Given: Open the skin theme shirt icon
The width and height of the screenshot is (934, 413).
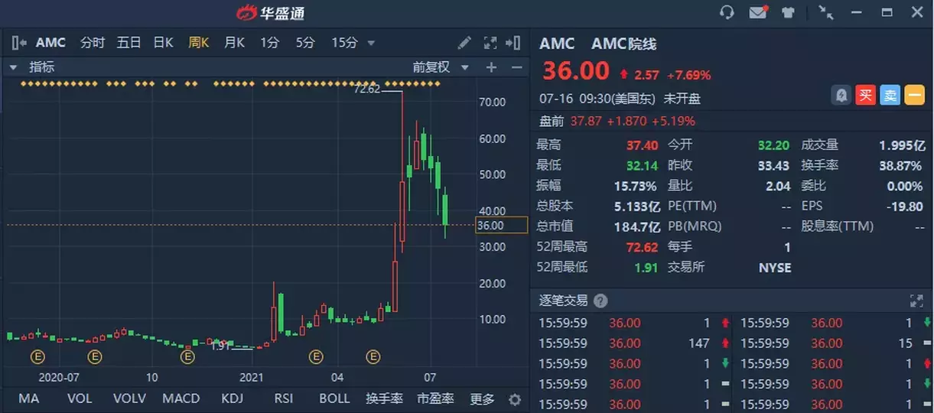Looking at the screenshot, I should [x=788, y=12].
